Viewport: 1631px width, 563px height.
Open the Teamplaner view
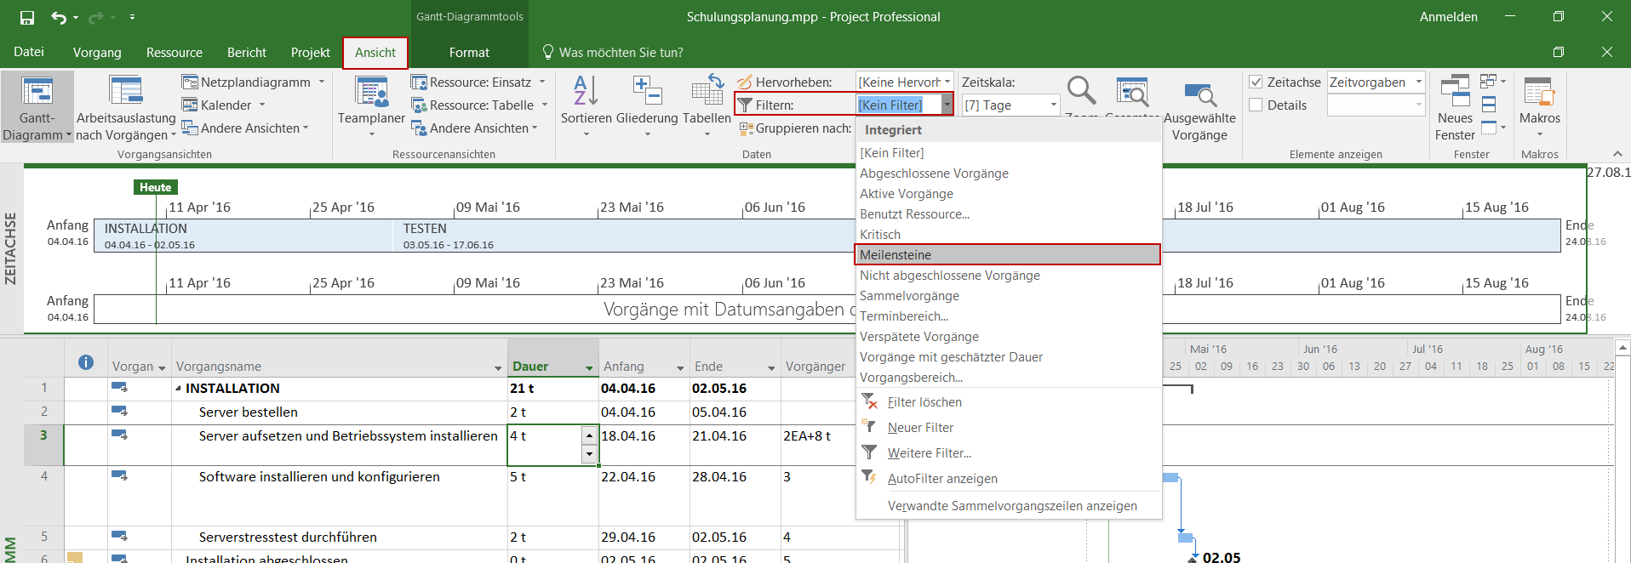[x=371, y=94]
